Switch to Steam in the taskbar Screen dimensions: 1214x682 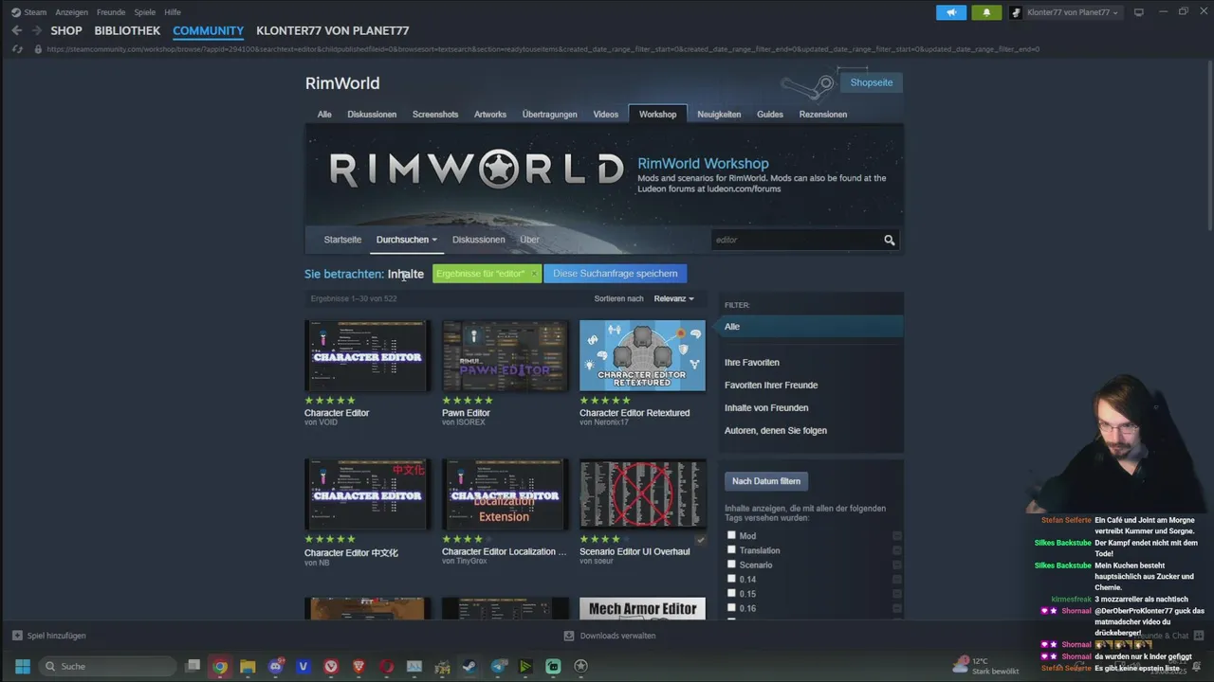pos(469,666)
